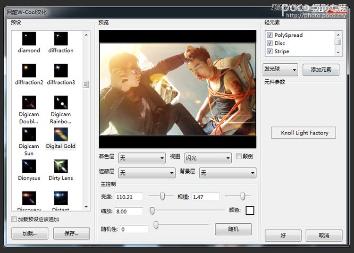
Task: Click the Stripe element name
Action: [281, 51]
